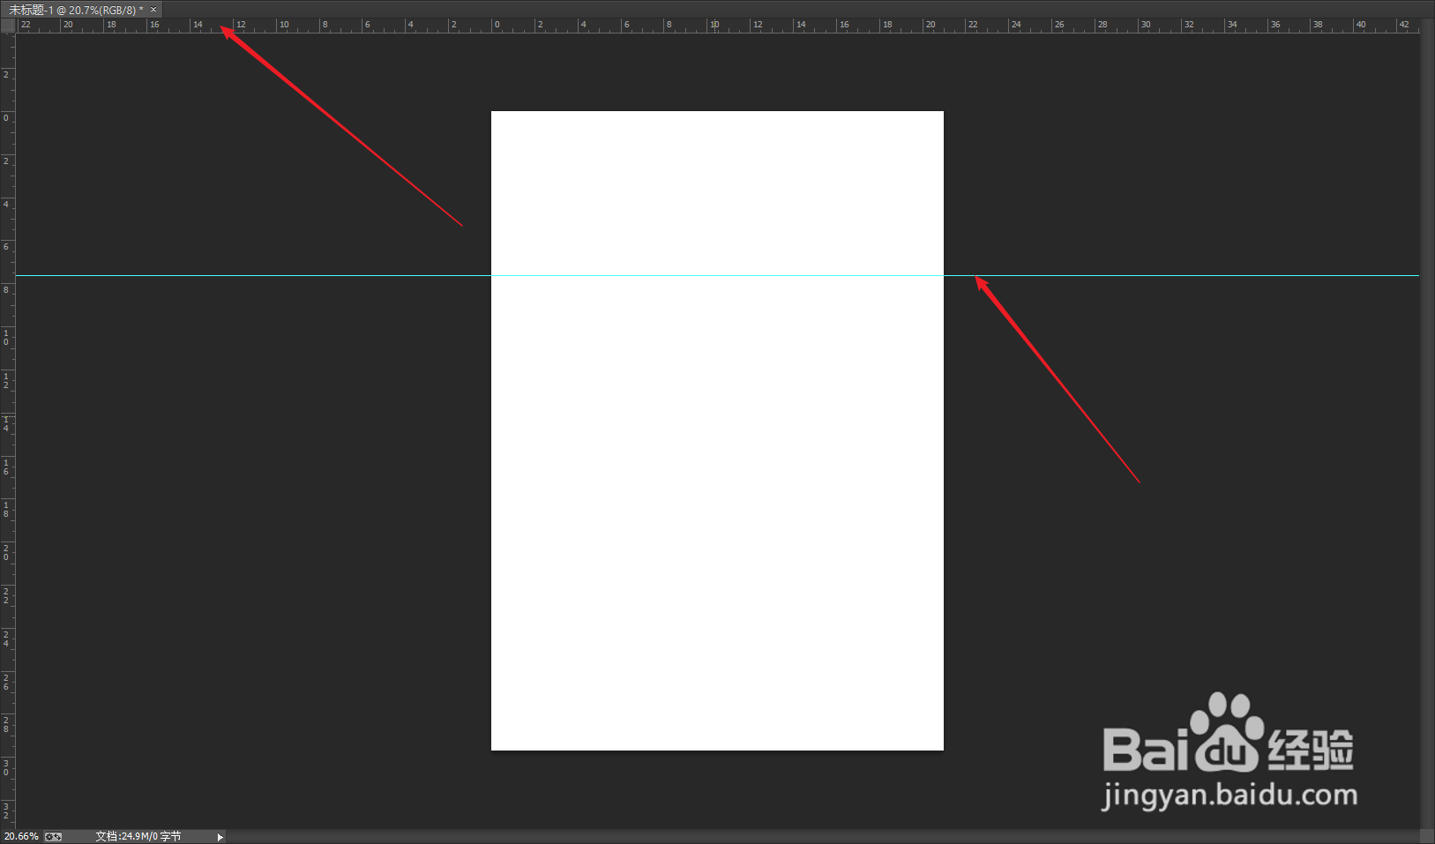Click the status bar gear export icon

pos(54,837)
